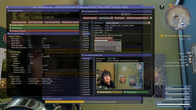Click the render target list scrollbar
Screen dimensions: 196x110
pyautogui.click(x=94, y=76)
